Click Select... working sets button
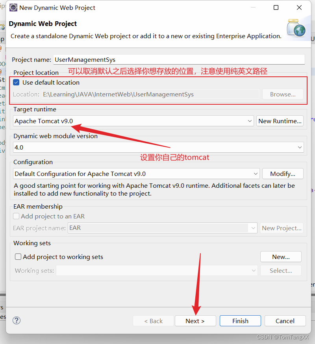Image resolution: width=315 pixels, height=344 pixels. (281, 270)
